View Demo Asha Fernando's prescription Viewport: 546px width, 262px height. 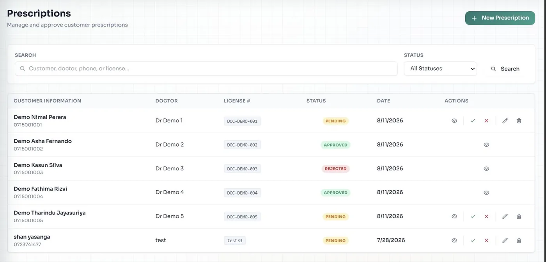click(x=486, y=145)
